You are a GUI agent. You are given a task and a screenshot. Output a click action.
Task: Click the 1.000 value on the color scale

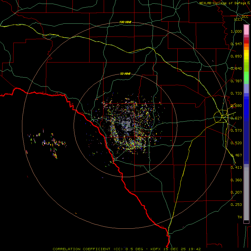(x=236, y=31)
